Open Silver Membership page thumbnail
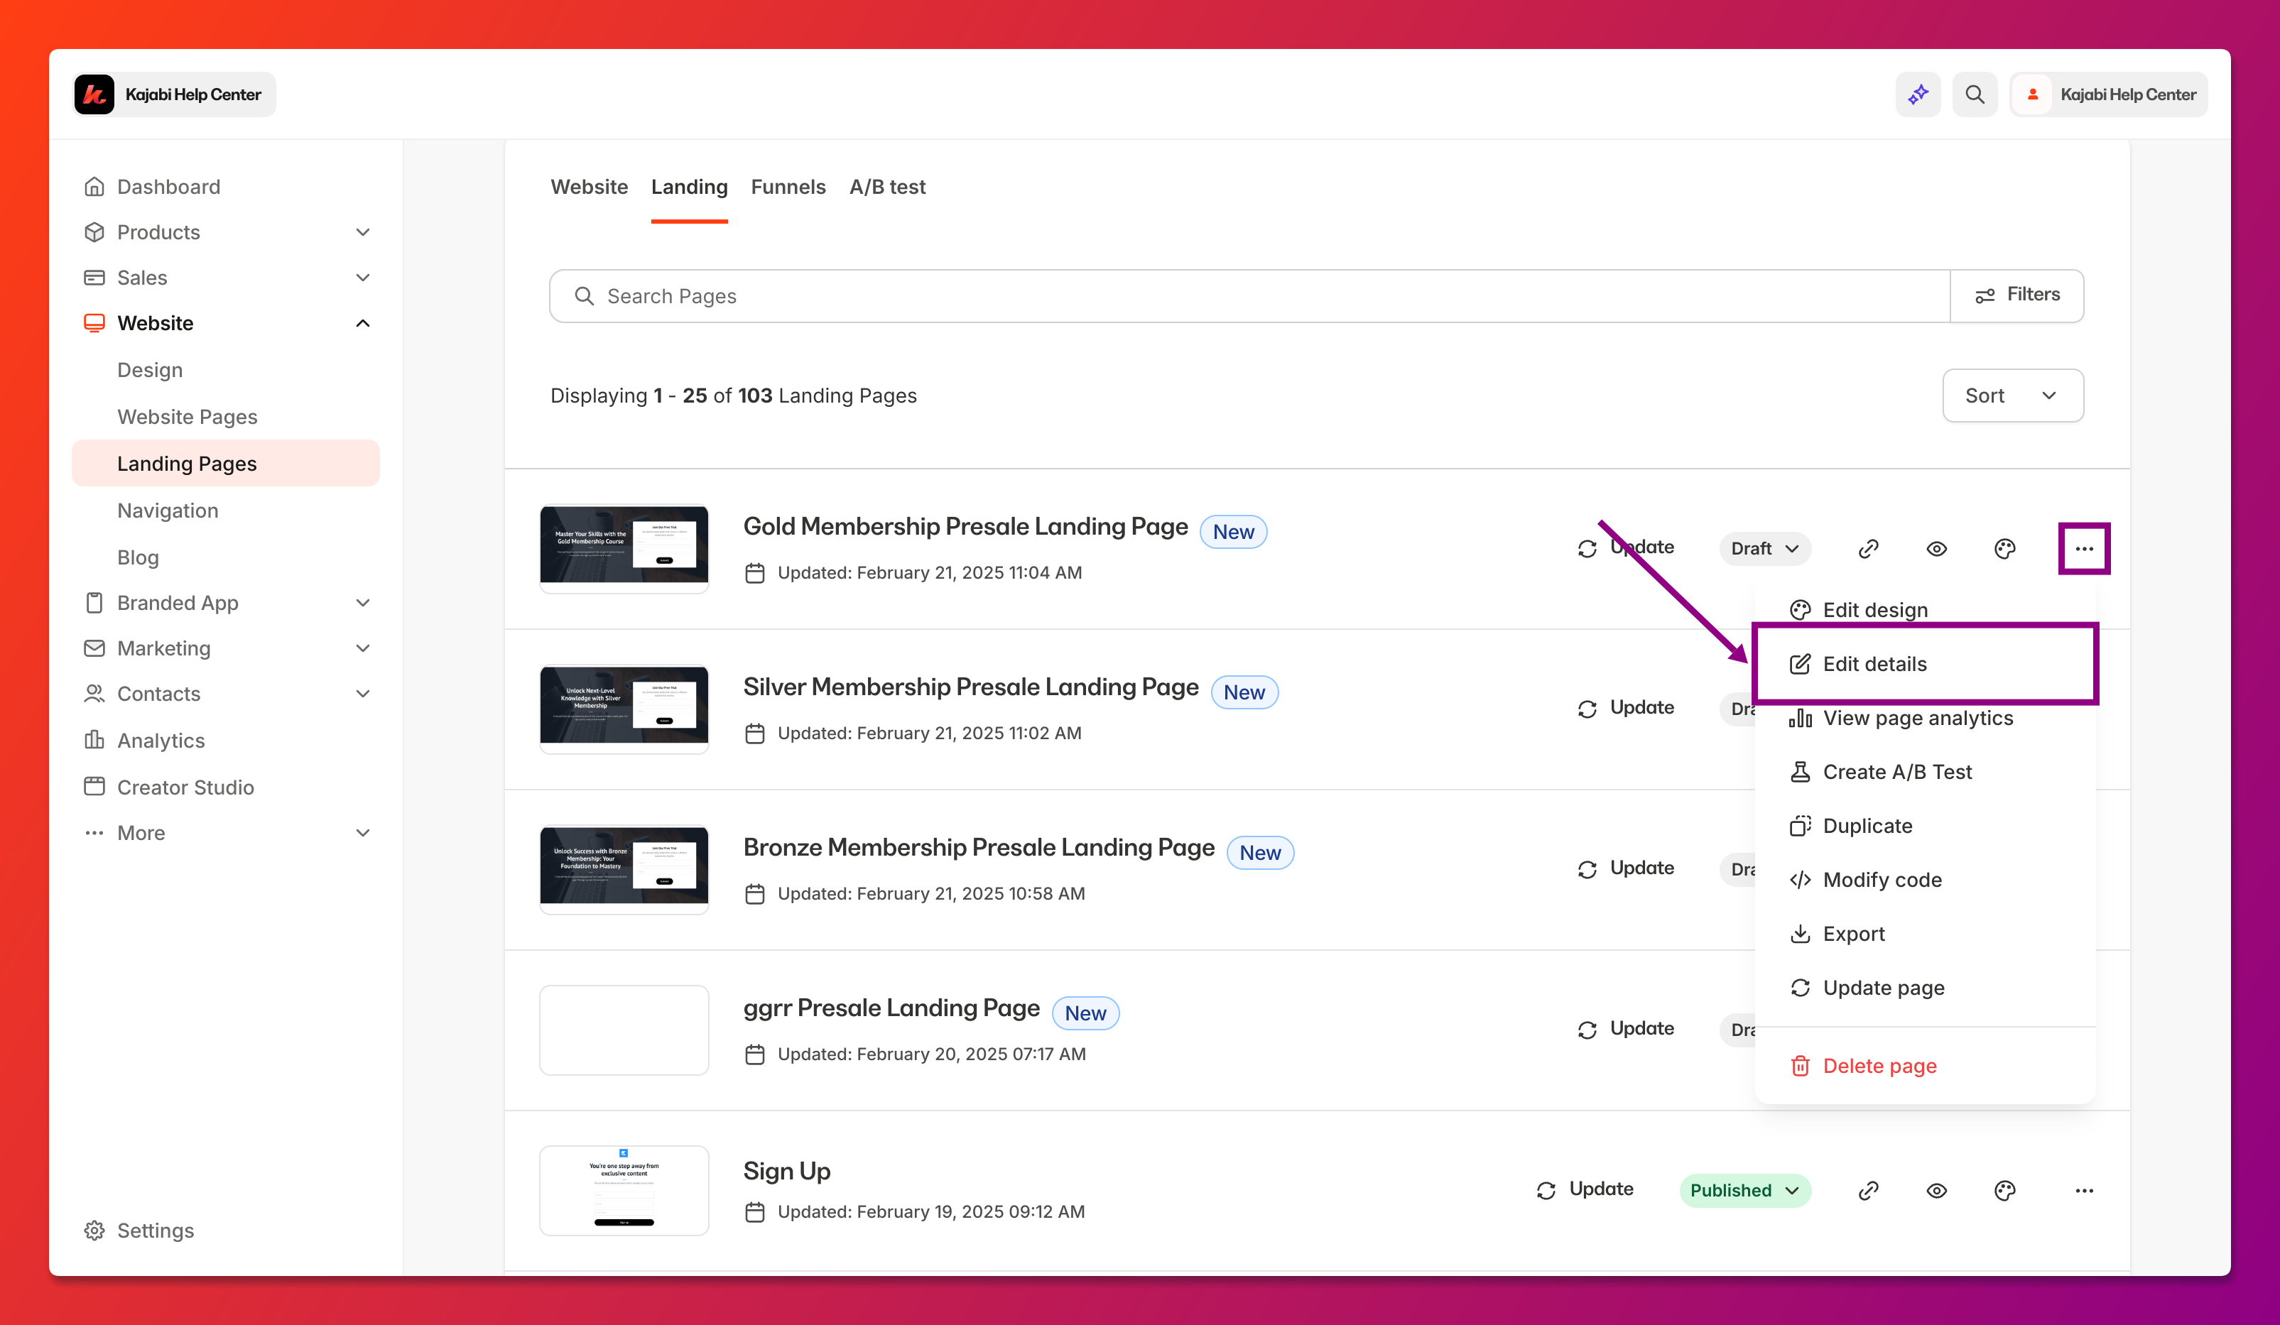 pyautogui.click(x=624, y=709)
